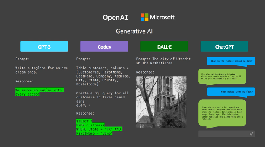
Task: Click 'Prompt:' label under GPT-3
Action: [x=22, y=59]
